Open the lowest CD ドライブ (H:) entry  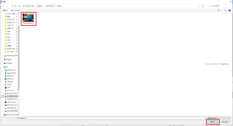[x=11, y=115]
